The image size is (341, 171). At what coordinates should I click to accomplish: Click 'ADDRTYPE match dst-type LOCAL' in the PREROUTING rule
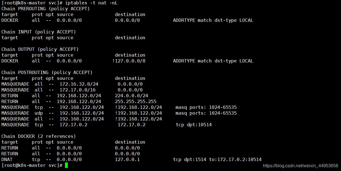tap(213, 20)
